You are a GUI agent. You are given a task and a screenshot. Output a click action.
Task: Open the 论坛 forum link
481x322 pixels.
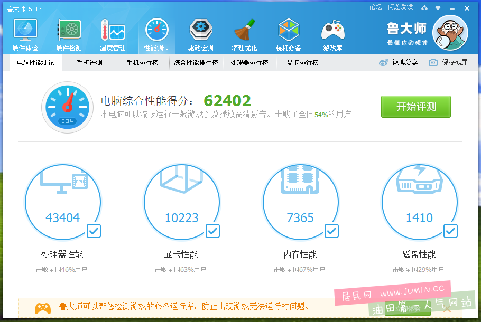[x=375, y=7]
